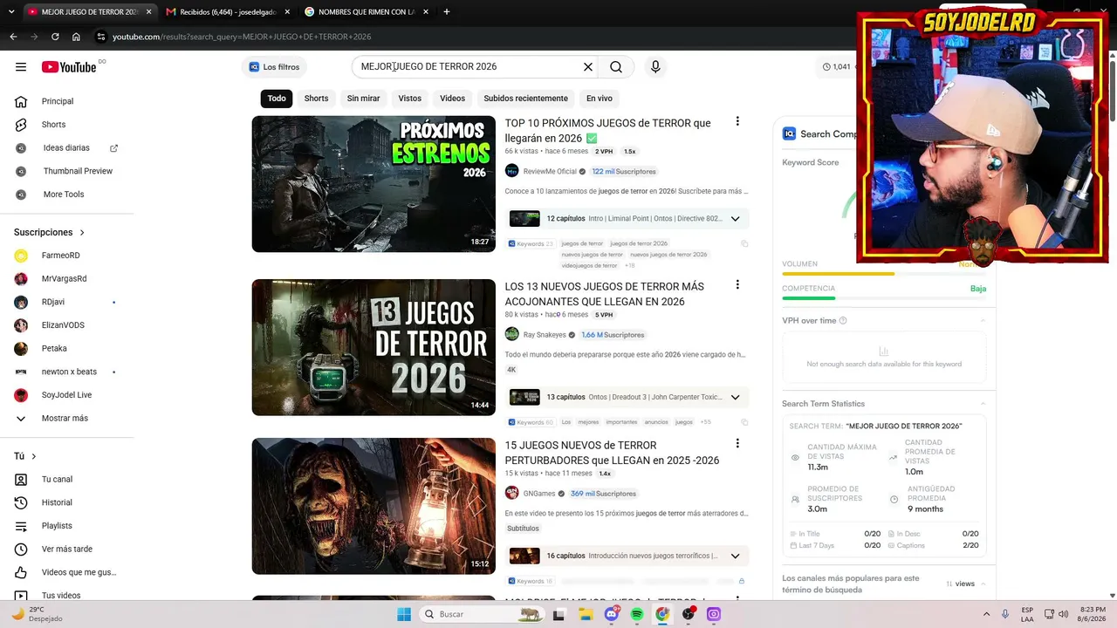The width and height of the screenshot is (1117, 628).
Task: Click the Windows taskbar Buscar search box
Action: coord(482,614)
